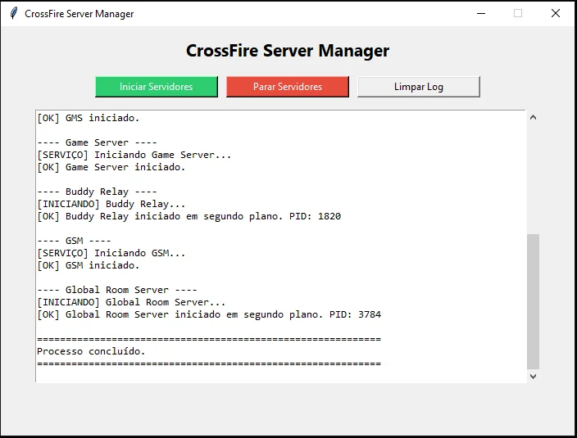
Task: Click '[SERVIÇO] Iniciando Game Server...' line
Action: [x=134, y=155]
